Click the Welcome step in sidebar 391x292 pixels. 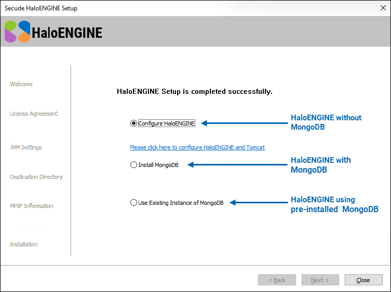click(21, 84)
